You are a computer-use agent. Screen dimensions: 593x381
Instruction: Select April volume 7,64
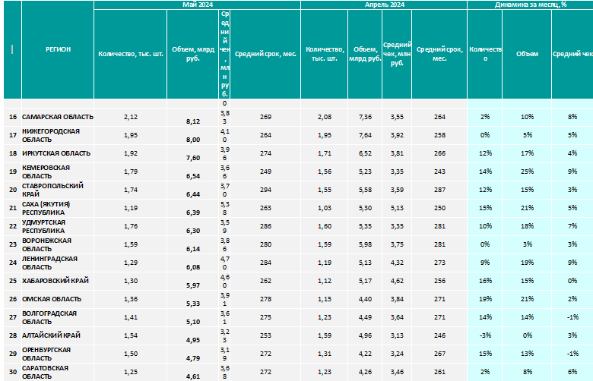(365, 135)
